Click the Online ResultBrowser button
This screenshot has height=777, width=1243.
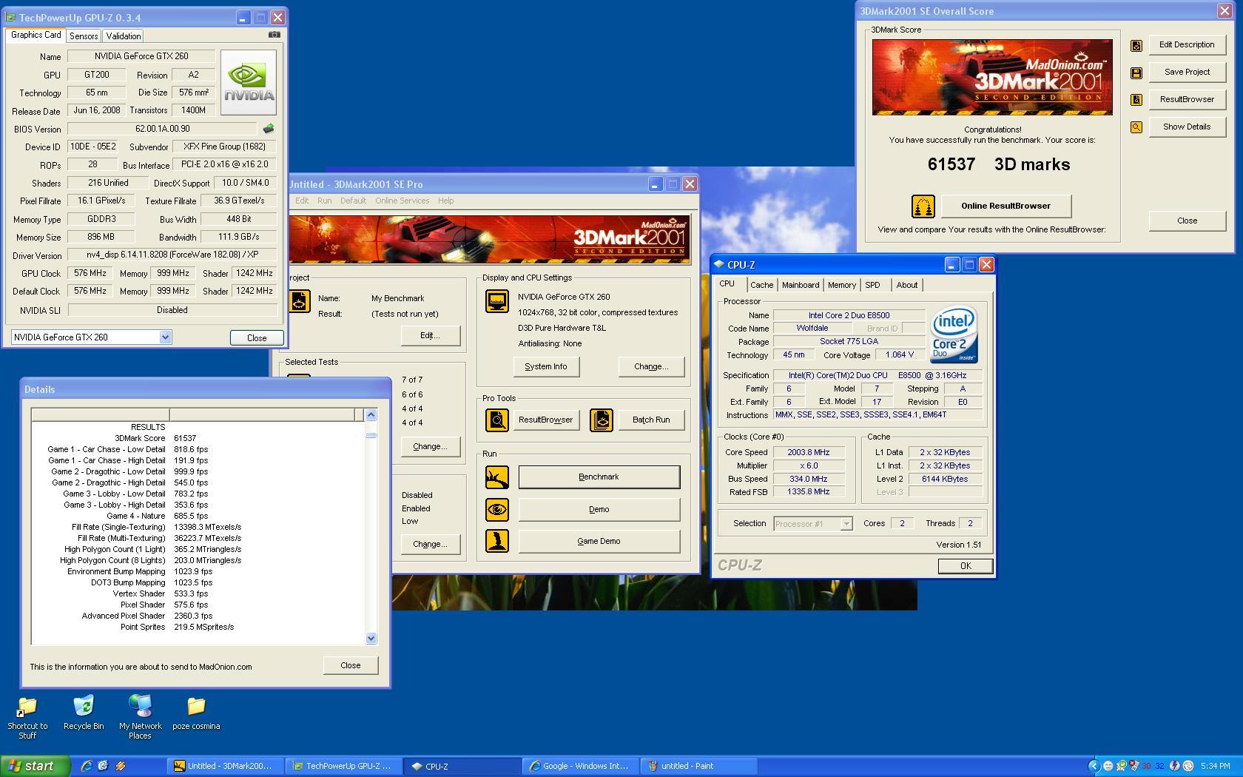pyautogui.click(x=1005, y=206)
